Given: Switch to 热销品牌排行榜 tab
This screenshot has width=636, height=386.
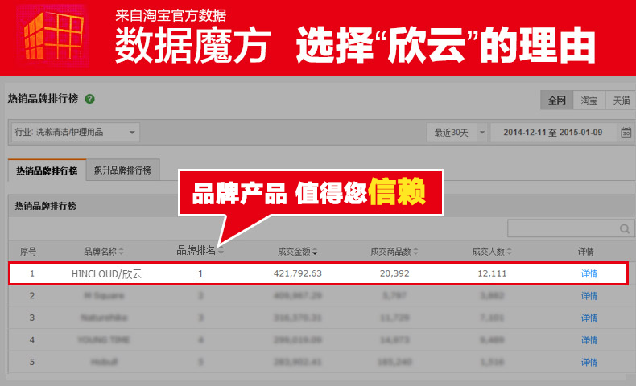Looking at the screenshot, I should click(x=47, y=170).
